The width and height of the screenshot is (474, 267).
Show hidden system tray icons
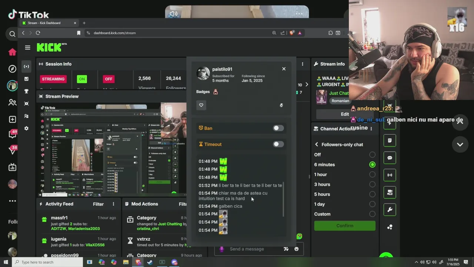tap(416, 262)
